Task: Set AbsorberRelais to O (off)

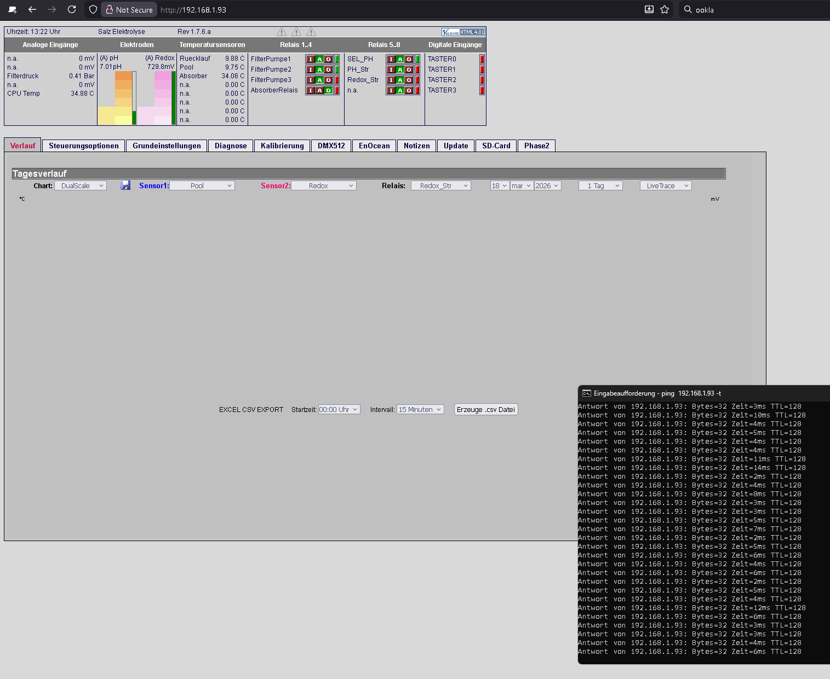Action: pyautogui.click(x=328, y=90)
